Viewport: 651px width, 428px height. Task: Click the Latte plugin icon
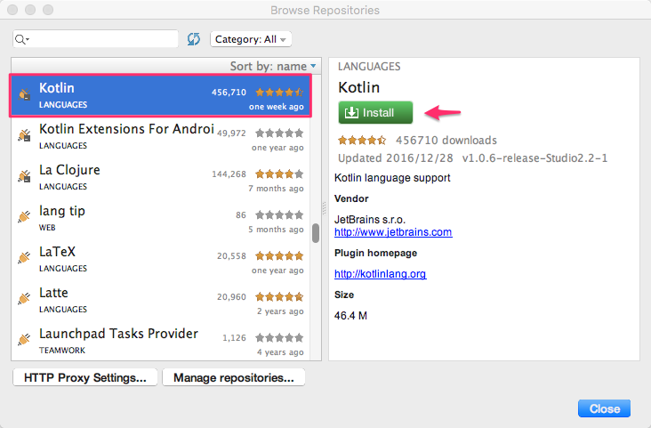(25, 300)
